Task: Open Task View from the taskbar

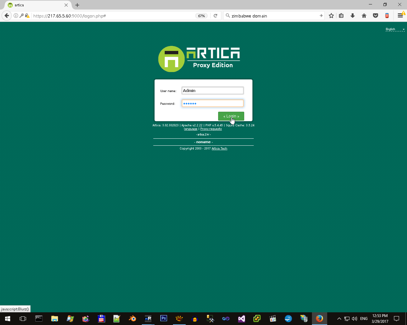Action: click(23, 319)
